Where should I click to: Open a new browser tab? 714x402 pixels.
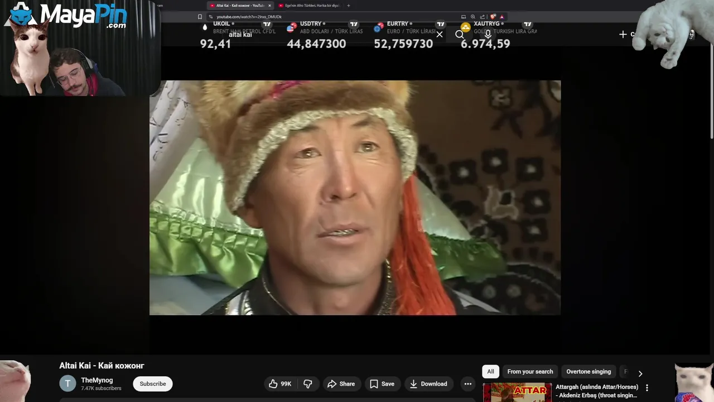[349, 6]
